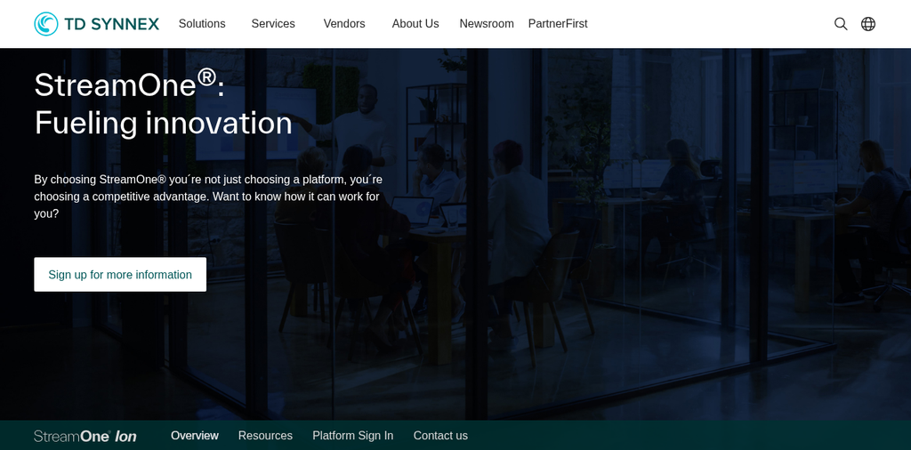The height and width of the screenshot is (450, 911).
Task: Open the globe region selector icon
Action: (x=868, y=24)
